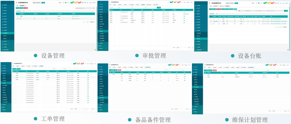Select highlighted sidebar item in 设备管理 screenshot
The height and width of the screenshot is (124, 291).
7,33
